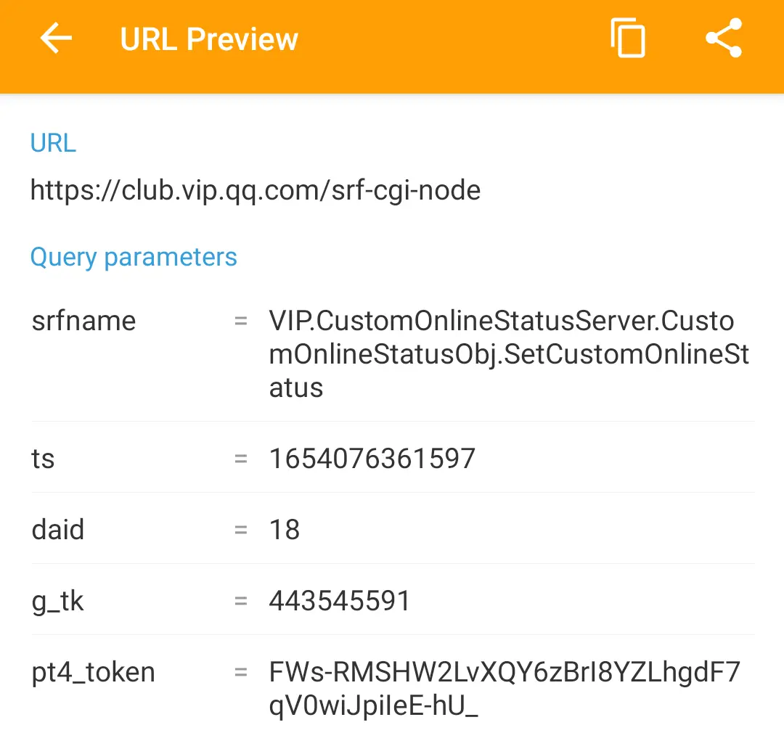Tap the VIP.CustomOnlineStatusServer value text
Viewport: 784px width, 733px height.
click(x=509, y=354)
